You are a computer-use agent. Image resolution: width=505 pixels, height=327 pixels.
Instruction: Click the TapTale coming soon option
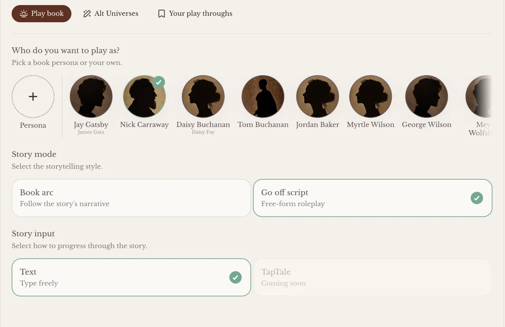pos(372,277)
